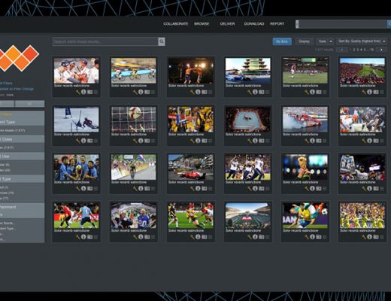Click wrench icon under Brazilian soccer kick card
The image size is (391, 301).
(307, 236)
